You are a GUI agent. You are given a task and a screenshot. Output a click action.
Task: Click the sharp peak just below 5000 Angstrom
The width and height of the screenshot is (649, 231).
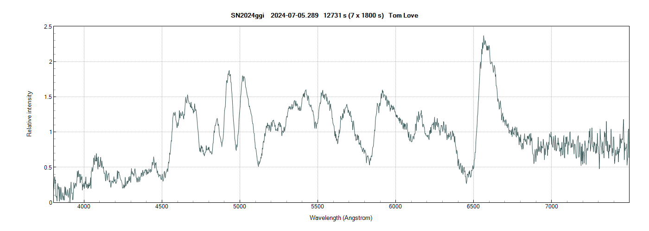229,72
